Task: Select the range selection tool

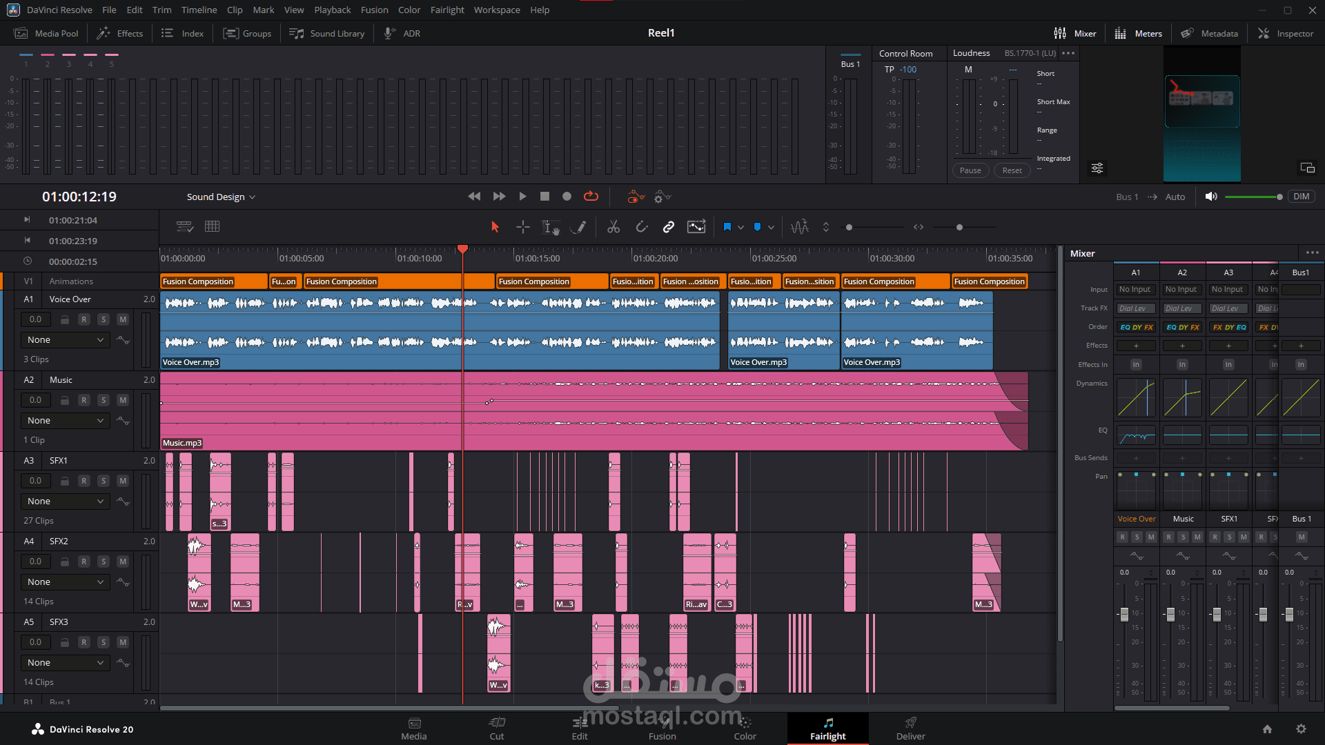Action: [x=523, y=227]
